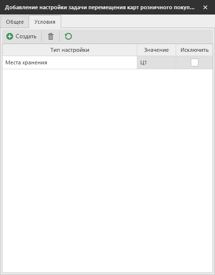
Task: Tick the Исключить checkbox for Места хранения
Action: click(195, 62)
